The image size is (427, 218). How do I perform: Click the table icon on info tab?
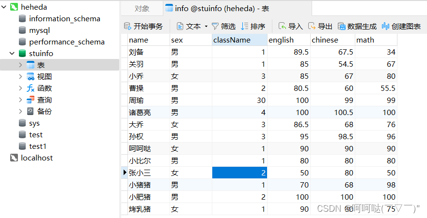169,8
